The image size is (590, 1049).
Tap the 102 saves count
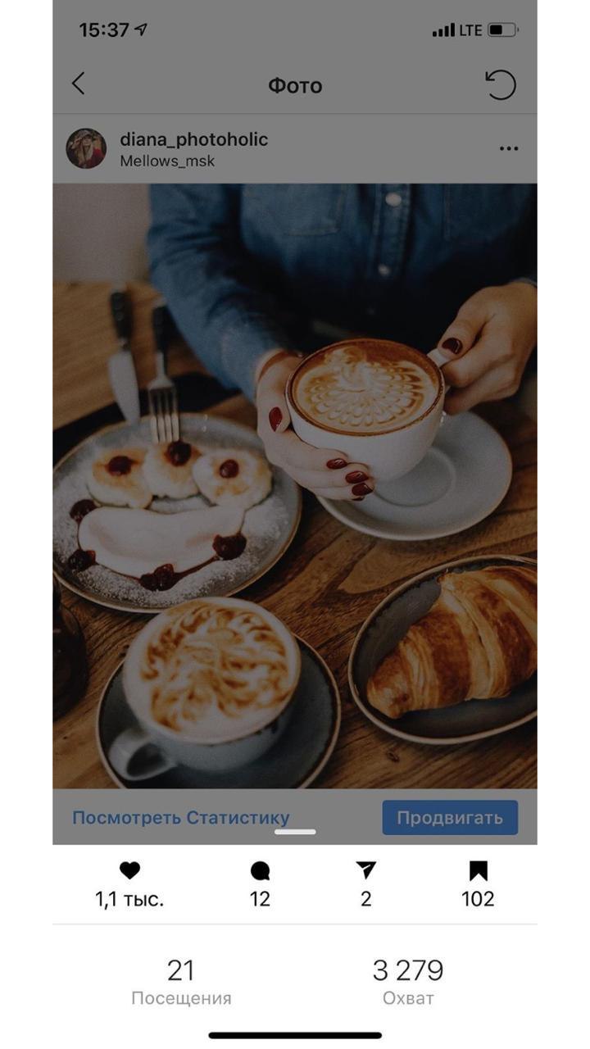[x=478, y=899]
